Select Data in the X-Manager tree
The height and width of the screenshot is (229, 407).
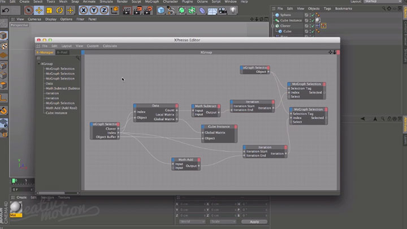click(x=49, y=84)
